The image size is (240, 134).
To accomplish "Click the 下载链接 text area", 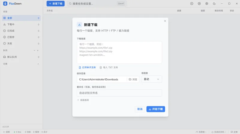I will [119, 52].
